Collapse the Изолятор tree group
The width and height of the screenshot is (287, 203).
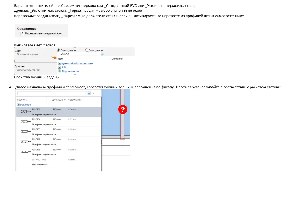[x=18, y=105]
